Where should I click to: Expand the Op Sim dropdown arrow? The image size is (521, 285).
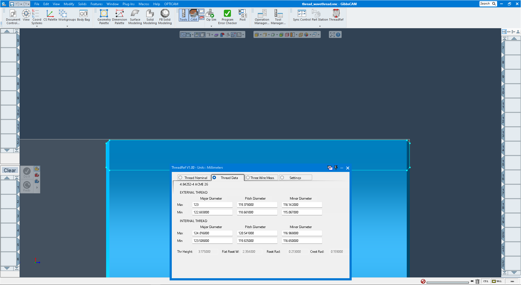point(211,26)
